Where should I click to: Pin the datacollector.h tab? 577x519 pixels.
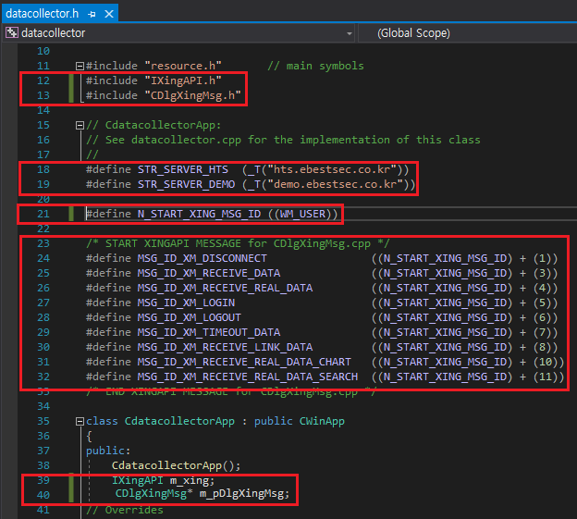pyautogui.click(x=92, y=14)
